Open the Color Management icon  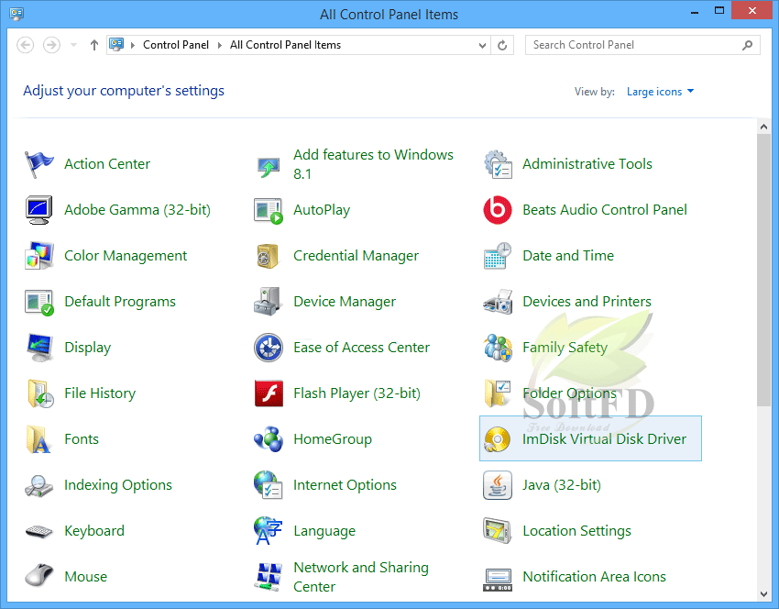[x=38, y=256]
